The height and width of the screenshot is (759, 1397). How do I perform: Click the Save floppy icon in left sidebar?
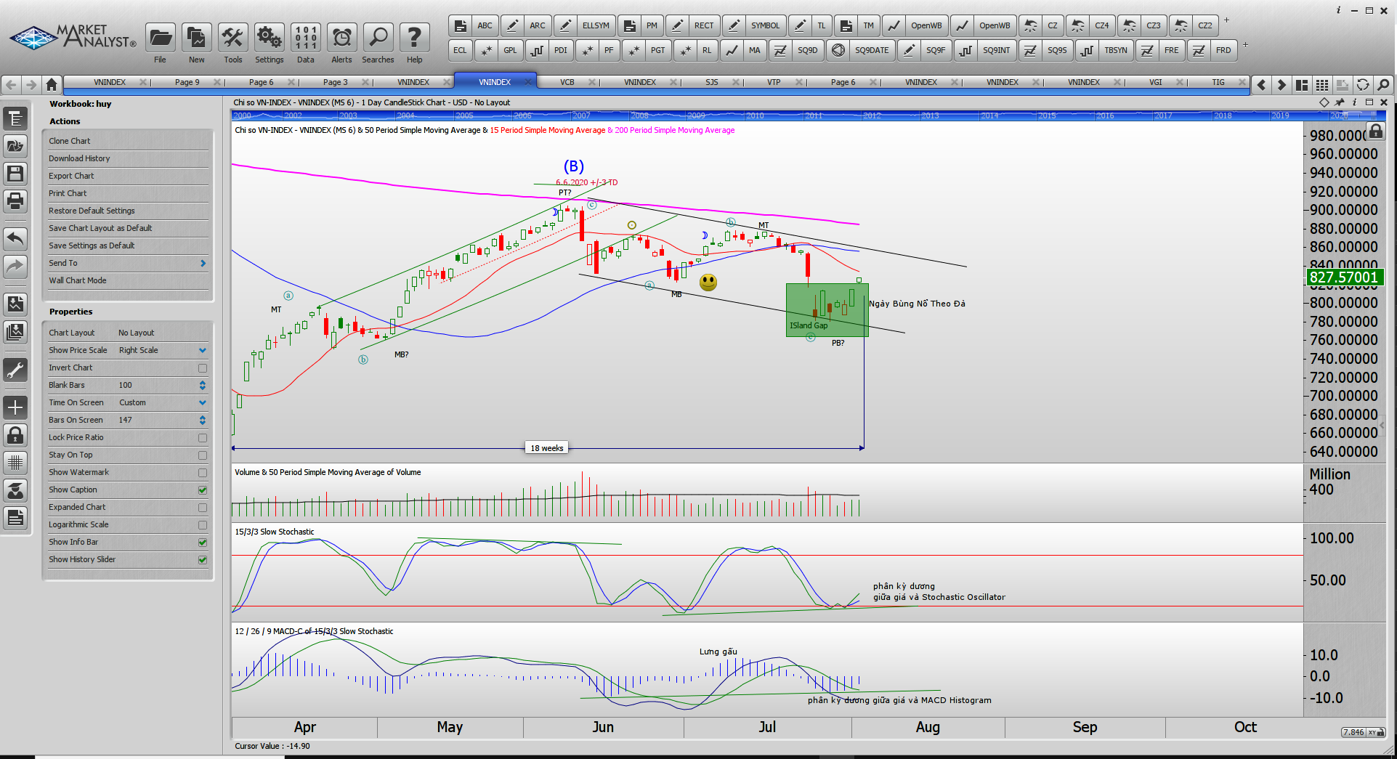(15, 174)
